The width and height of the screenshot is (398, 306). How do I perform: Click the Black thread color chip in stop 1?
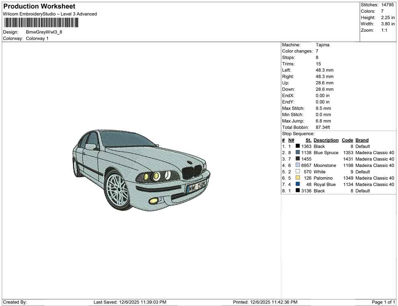(x=297, y=146)
